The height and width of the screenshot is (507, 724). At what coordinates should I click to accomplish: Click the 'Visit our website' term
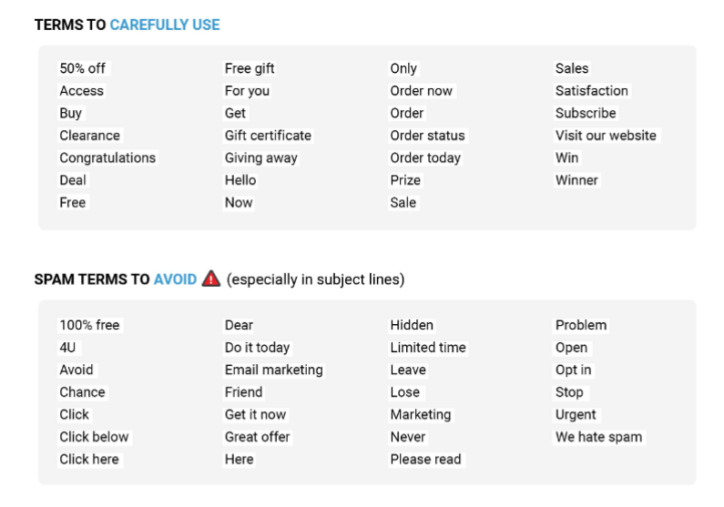click(x=607, y=136)
